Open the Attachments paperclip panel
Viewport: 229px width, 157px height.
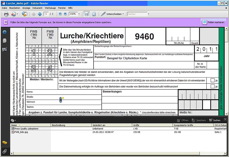click(5, 151)
